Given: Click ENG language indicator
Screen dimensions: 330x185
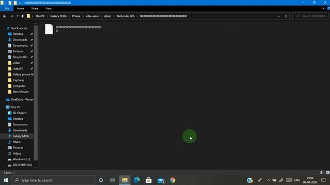Looking at the screenshot, I should pyautogui.click(x=297, y=180).
